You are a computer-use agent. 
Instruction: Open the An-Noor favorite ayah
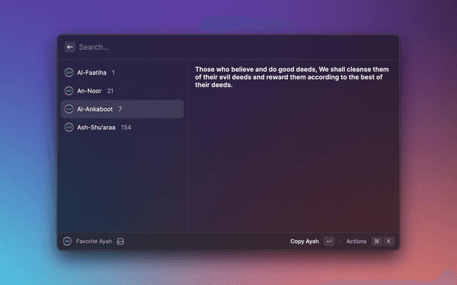click(121, 91)
